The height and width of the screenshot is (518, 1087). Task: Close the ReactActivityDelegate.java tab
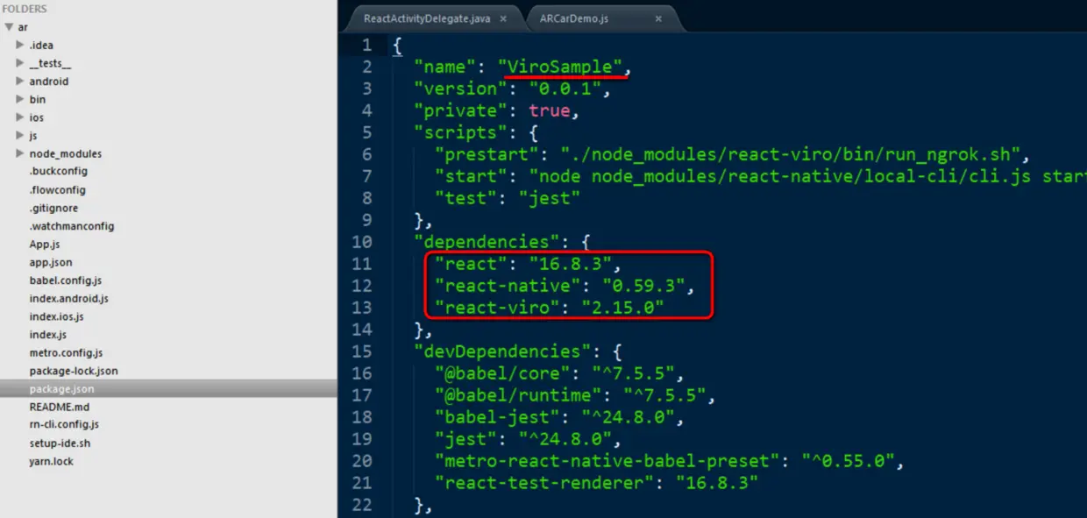point(503,18)
